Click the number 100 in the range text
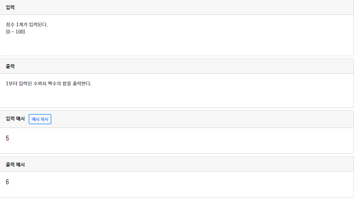The height and width of the screenshot is (198, 354). pyautogui.click(x=19, y=32)
